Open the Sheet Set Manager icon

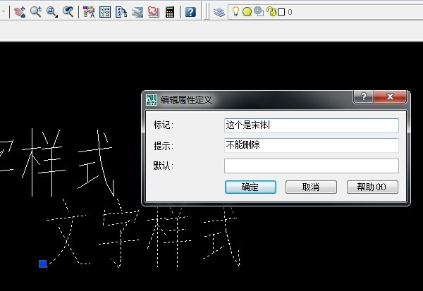click(137, 12)
